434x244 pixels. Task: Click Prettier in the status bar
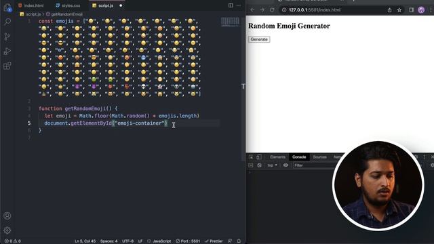214,241
